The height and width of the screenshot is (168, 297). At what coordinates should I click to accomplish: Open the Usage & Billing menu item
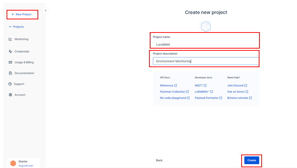tap(24, 62)
